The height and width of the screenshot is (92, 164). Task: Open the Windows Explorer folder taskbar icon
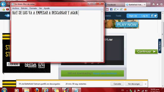pyautogui.click(x=27, y=90)
